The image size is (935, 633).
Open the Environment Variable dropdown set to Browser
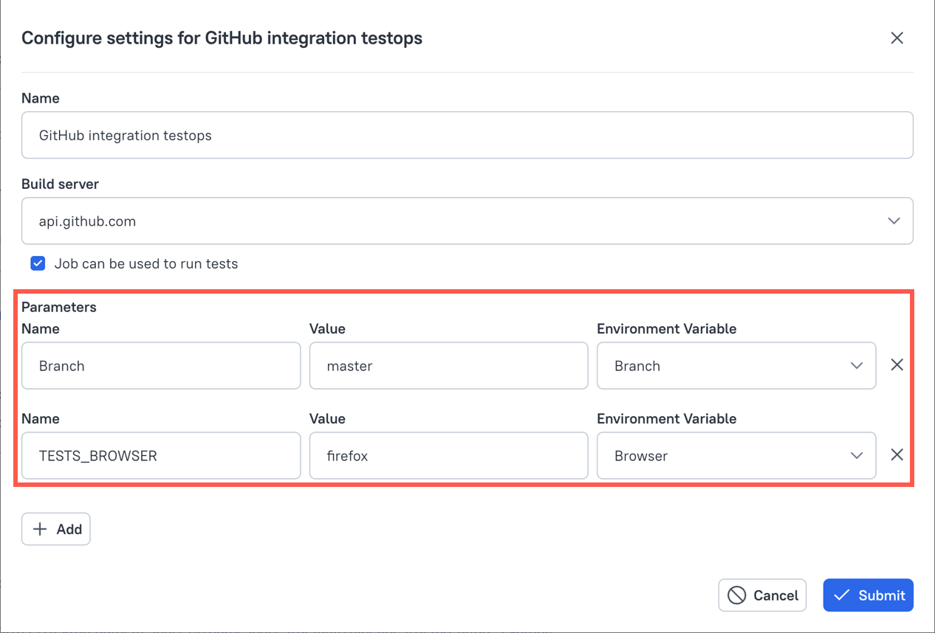pos(736,455)
